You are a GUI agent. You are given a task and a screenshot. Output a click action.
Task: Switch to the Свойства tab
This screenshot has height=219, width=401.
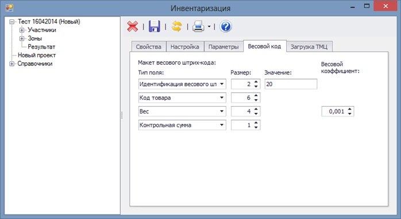pos(149,46)
